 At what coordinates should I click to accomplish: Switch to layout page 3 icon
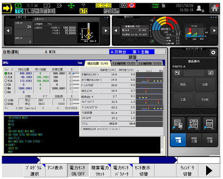point(210,140)
